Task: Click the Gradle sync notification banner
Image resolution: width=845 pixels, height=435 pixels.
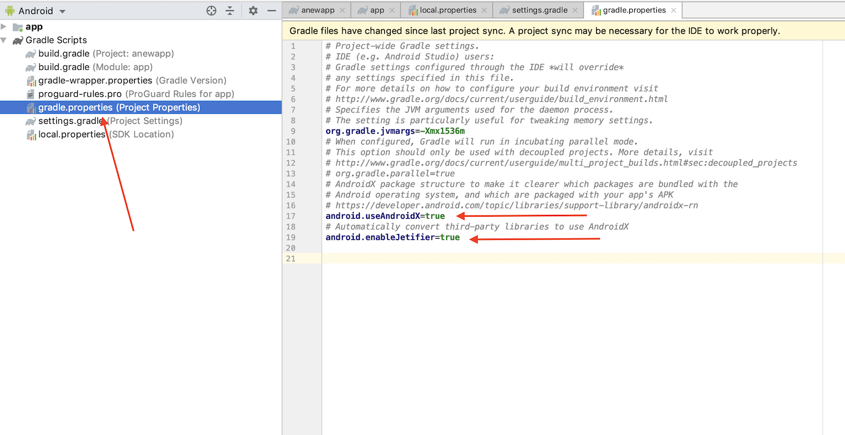Action: coord(563,31)
